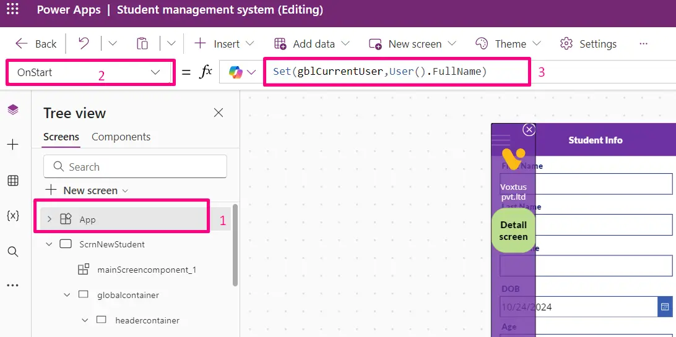Open the Variables icon in sidebar
Image resolution: width=676 pixels, height=337 pixels.
13,216
